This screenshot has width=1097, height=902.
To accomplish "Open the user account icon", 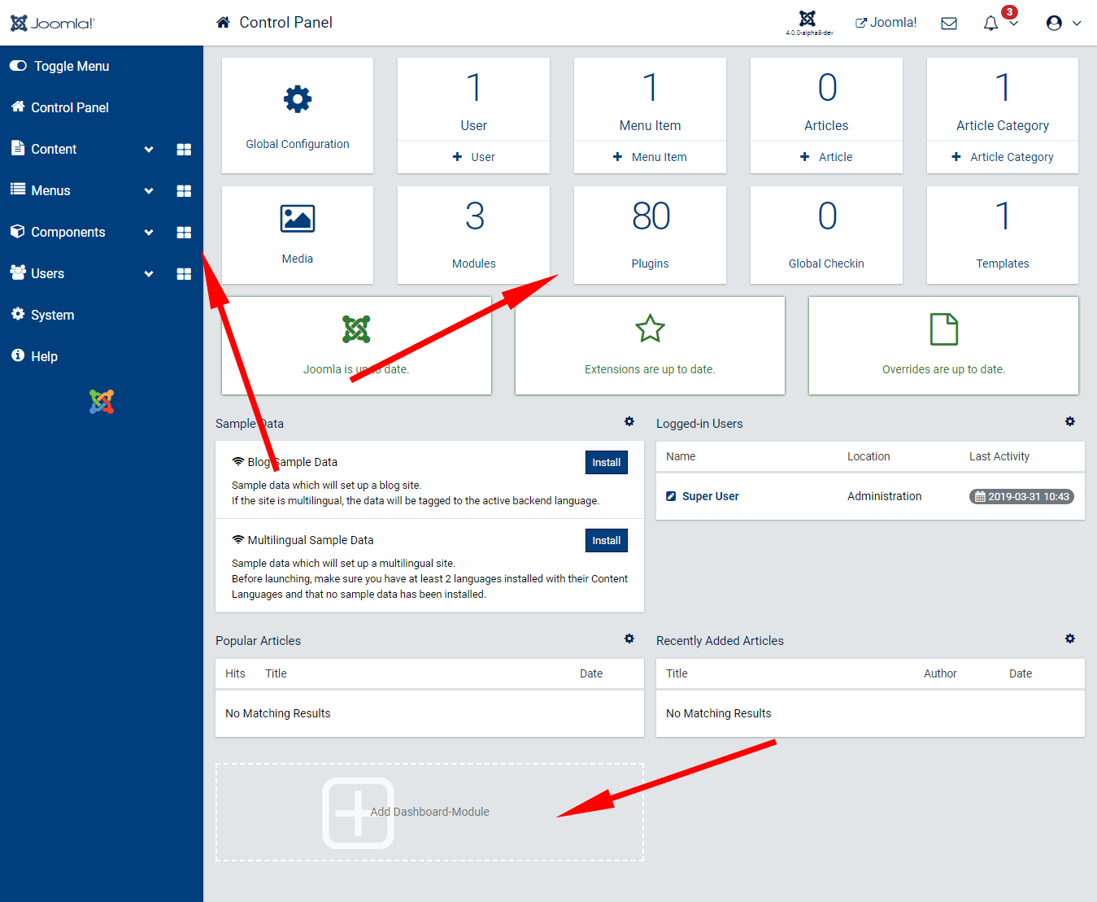I will tap(1054, 23).
